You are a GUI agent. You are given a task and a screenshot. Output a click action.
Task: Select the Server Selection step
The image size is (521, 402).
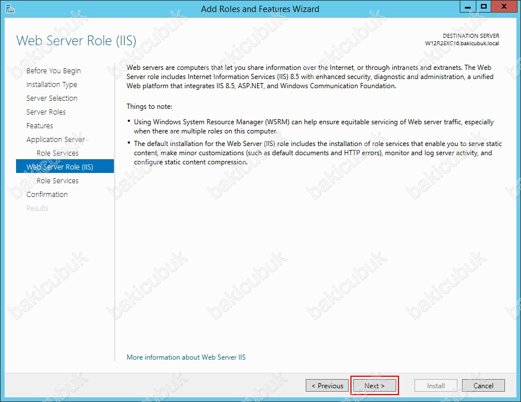52,98
